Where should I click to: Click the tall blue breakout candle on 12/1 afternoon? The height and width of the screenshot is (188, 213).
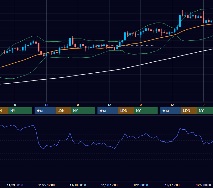click(x=180, y=21)
